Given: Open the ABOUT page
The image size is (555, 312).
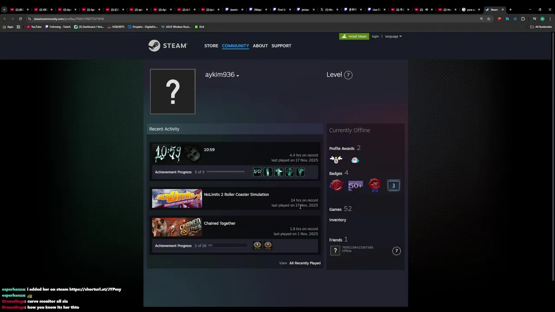Looking at the screenshot, I should click(260, 45).
